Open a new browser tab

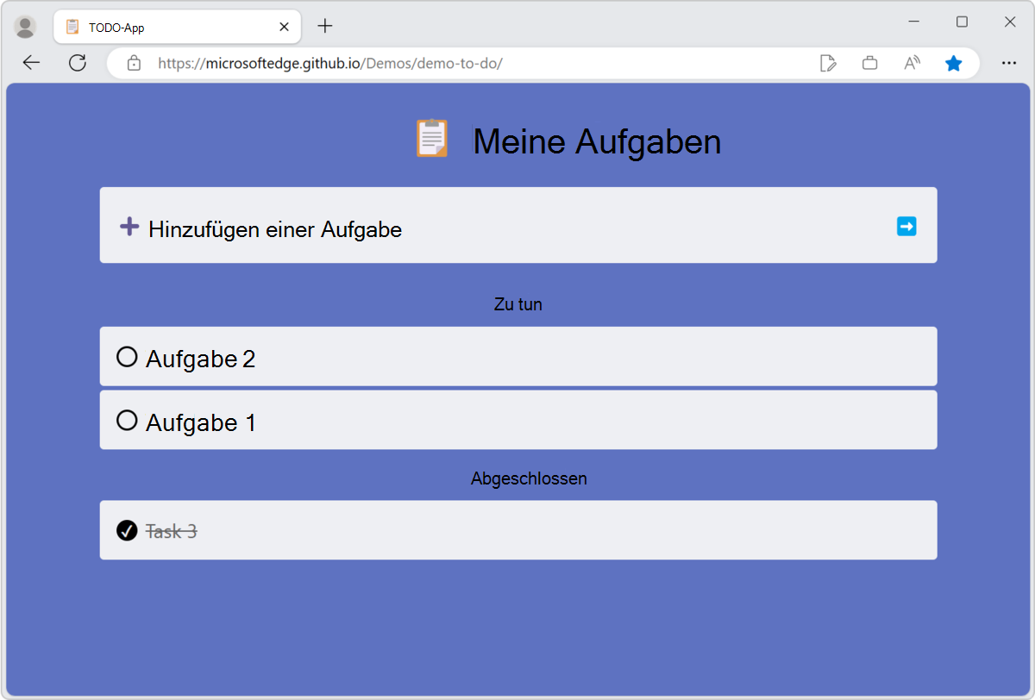[x=324, y=26]
